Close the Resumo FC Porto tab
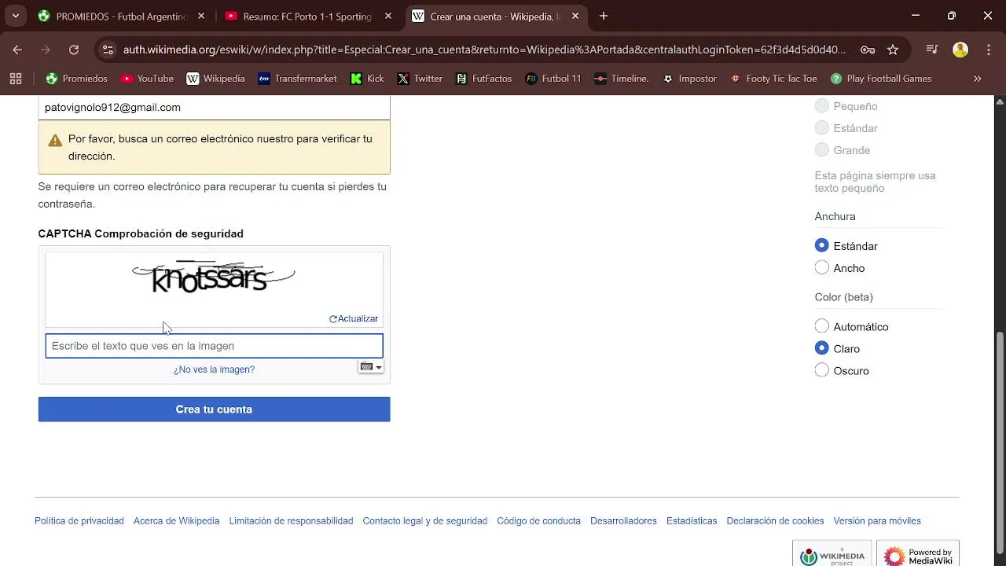Screen dimensions: 1006x566 pyautogui.click(x=388, y=16)
